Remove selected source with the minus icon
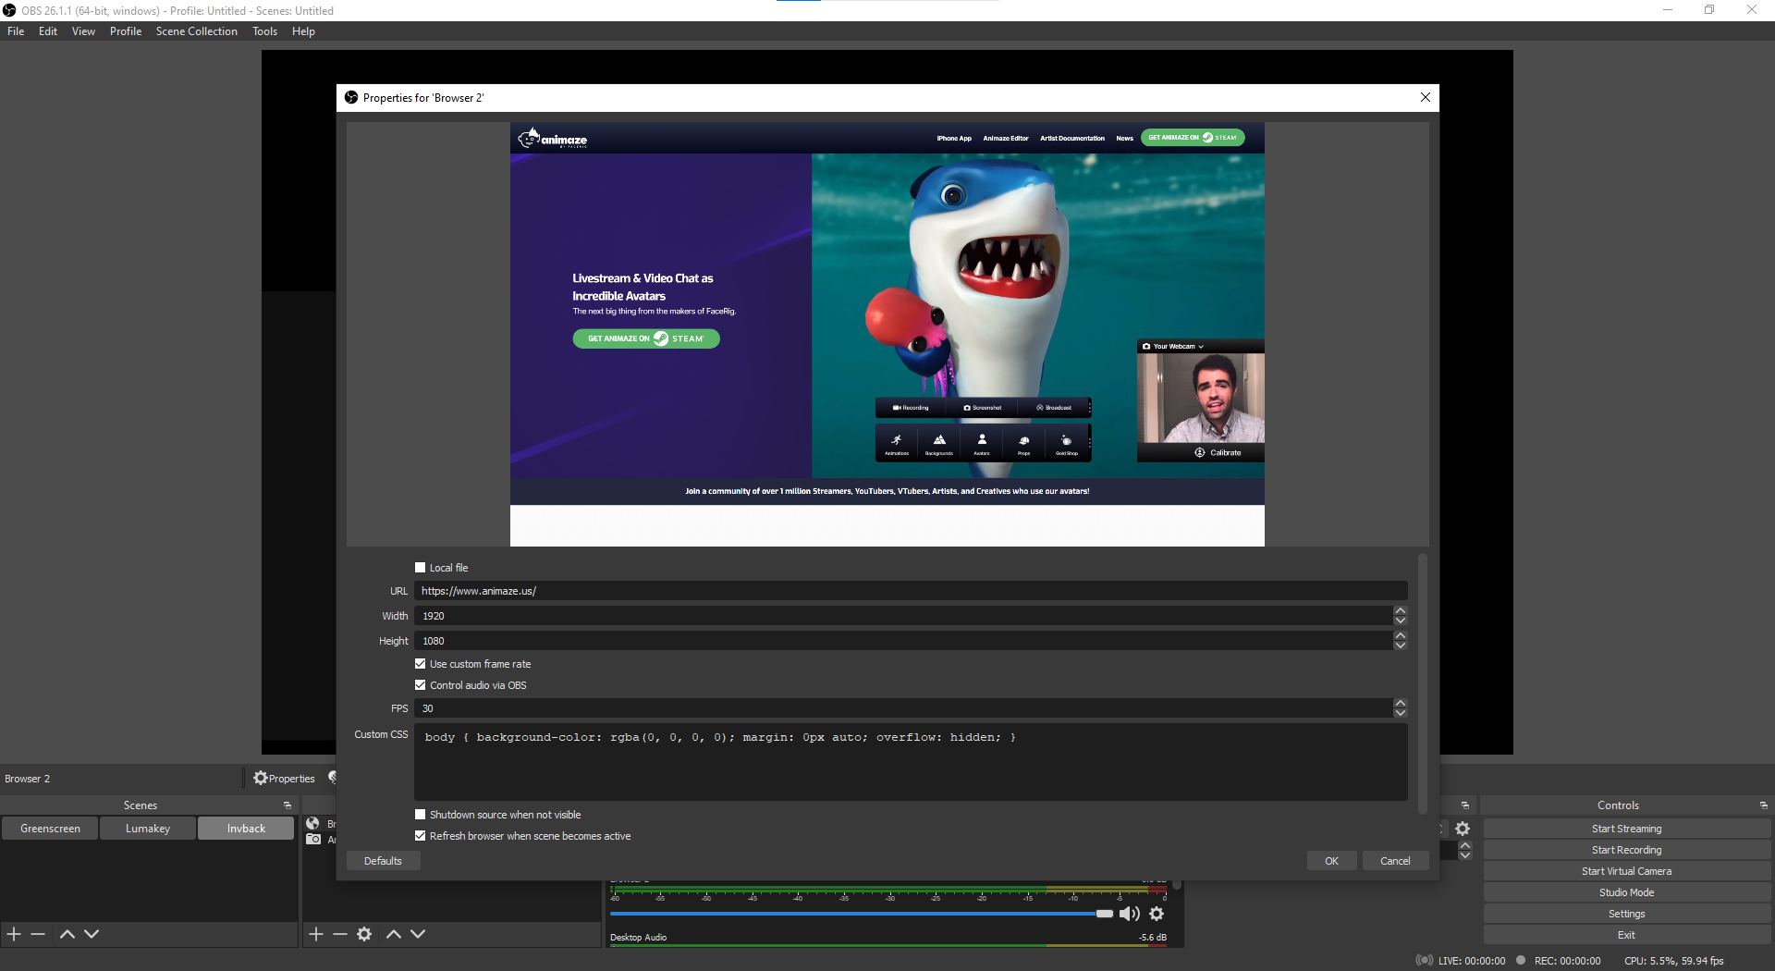This screenshot has width=1775, height=971. (340, 934)
